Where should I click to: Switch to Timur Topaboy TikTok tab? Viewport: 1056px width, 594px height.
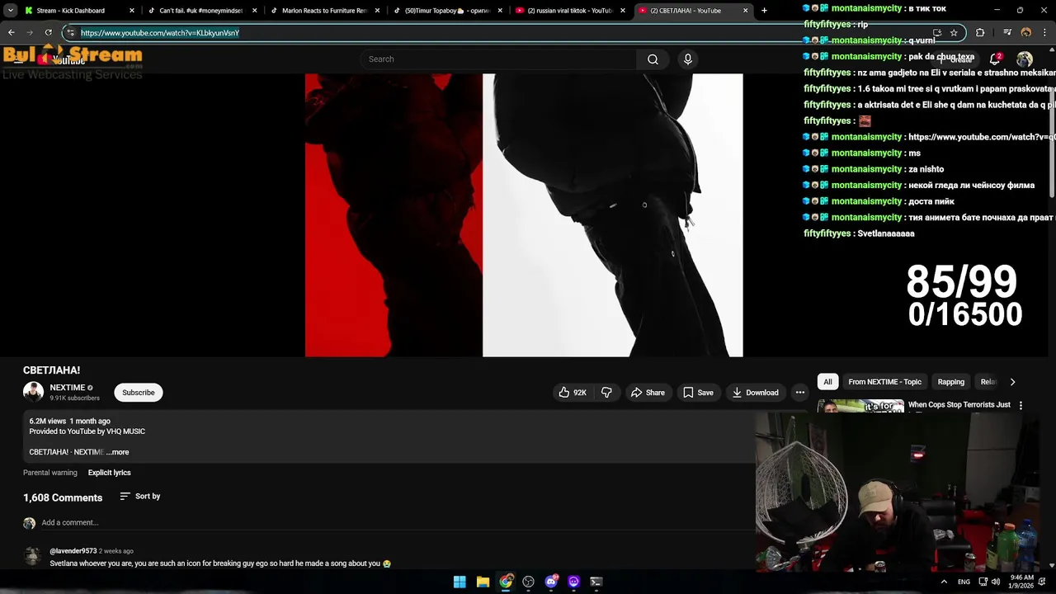pos(447,11)
